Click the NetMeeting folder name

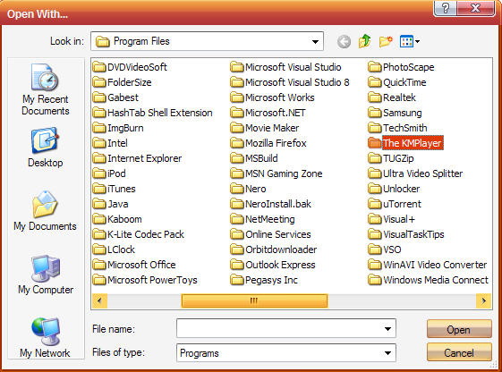(270, 219)
